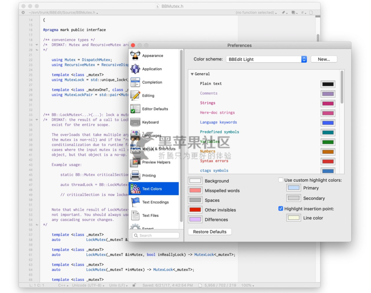
Task: Open the Preview Helpers pane icon
Action: coord(135,162)
